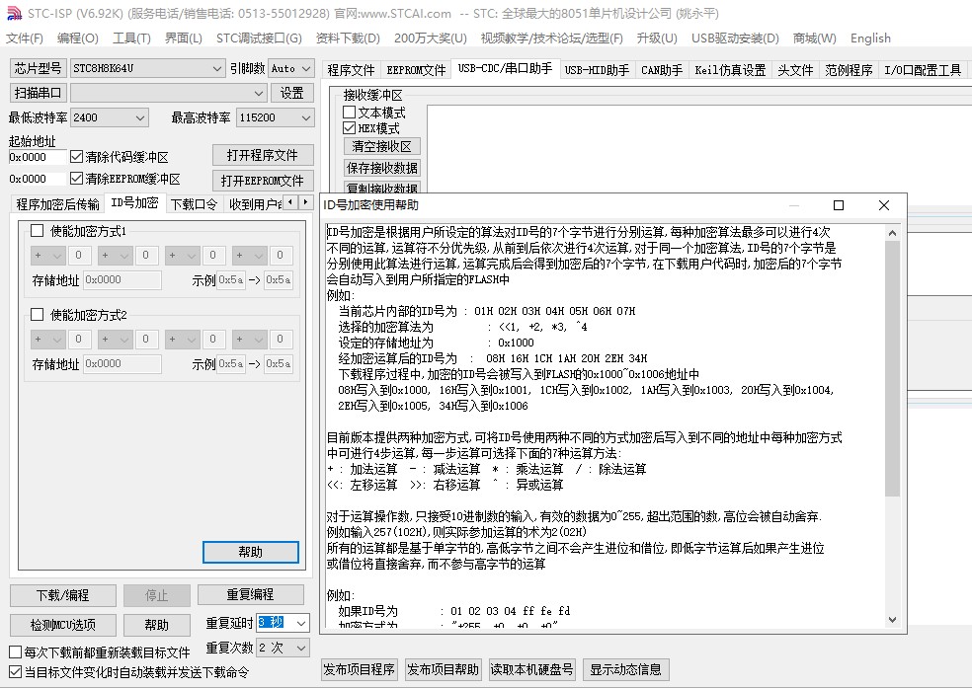The width and height of the screenshot is (972, 689).
Task: Switch to I/O口配置工具 tab
Action: click(923, 70)
